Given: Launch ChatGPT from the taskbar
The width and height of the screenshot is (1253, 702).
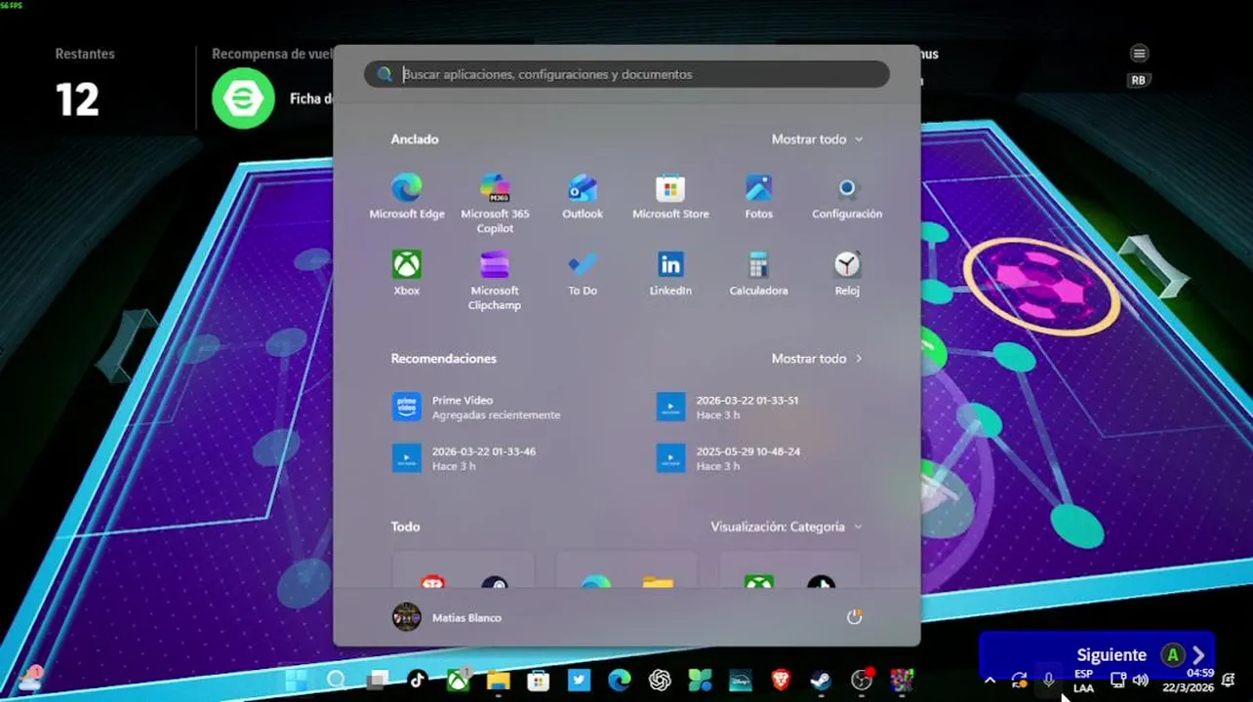Looking at the screenshot, I should point(660,680).
